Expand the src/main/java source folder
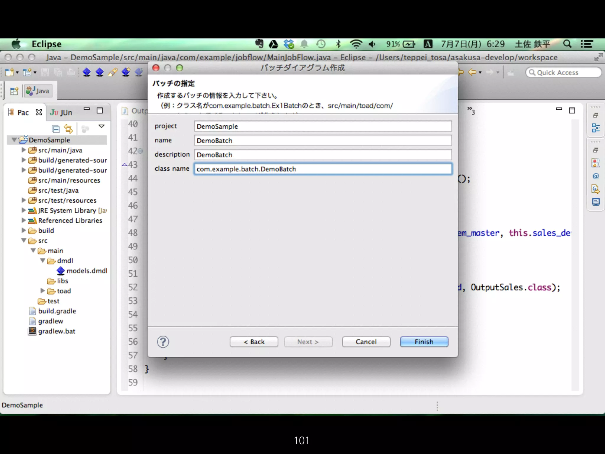The height and width of the screenshot is (454, 605). [24, 150]
